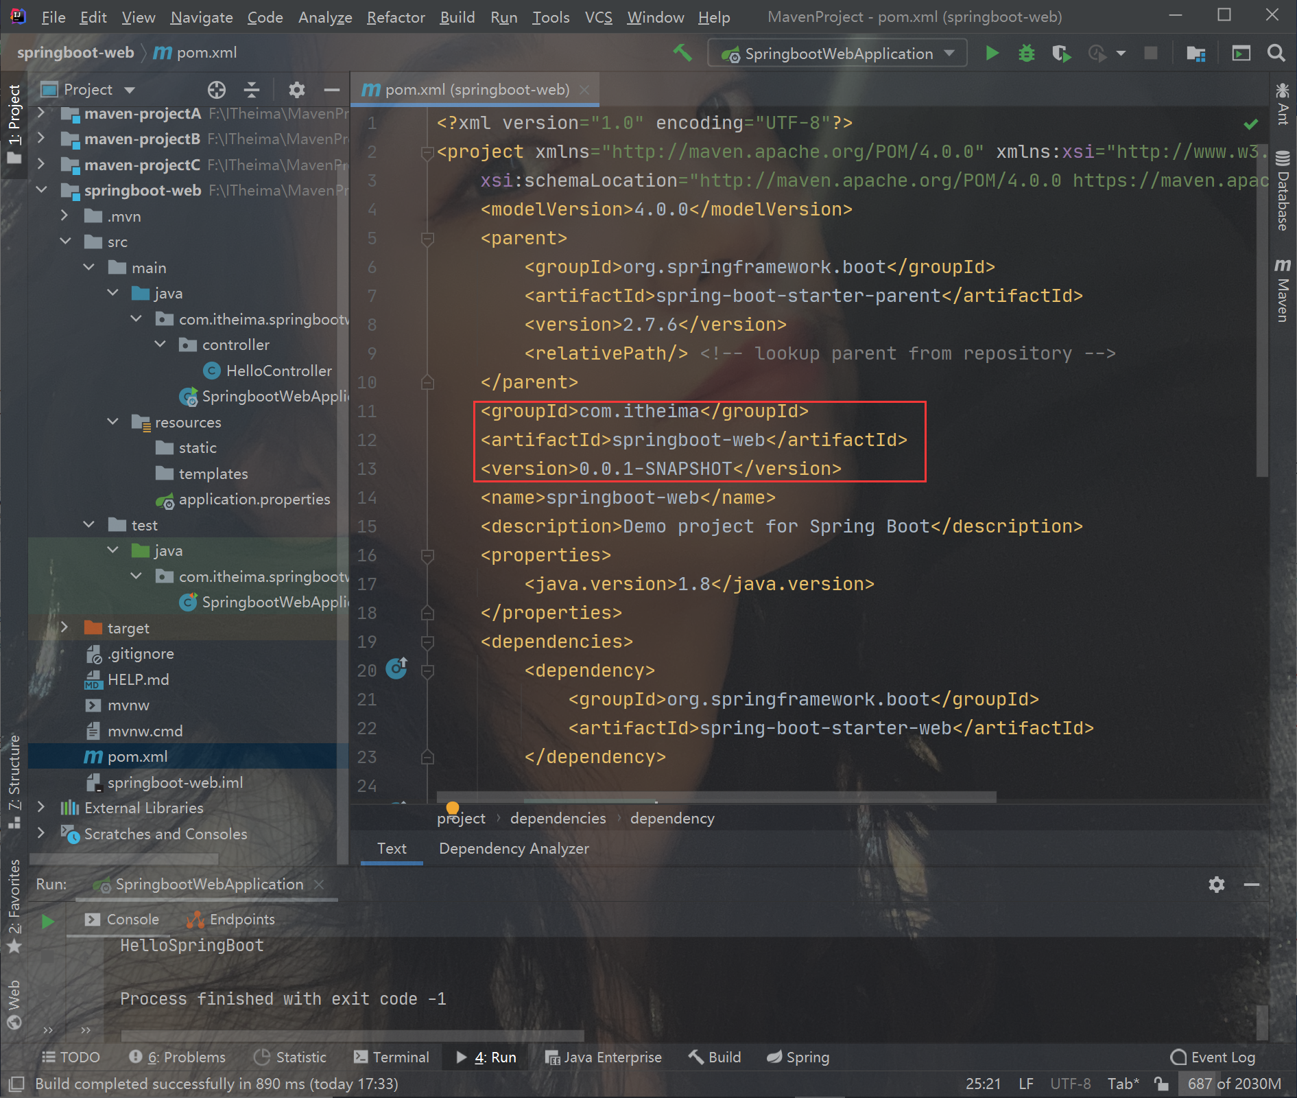Expand the maven-projectC module

41,165
